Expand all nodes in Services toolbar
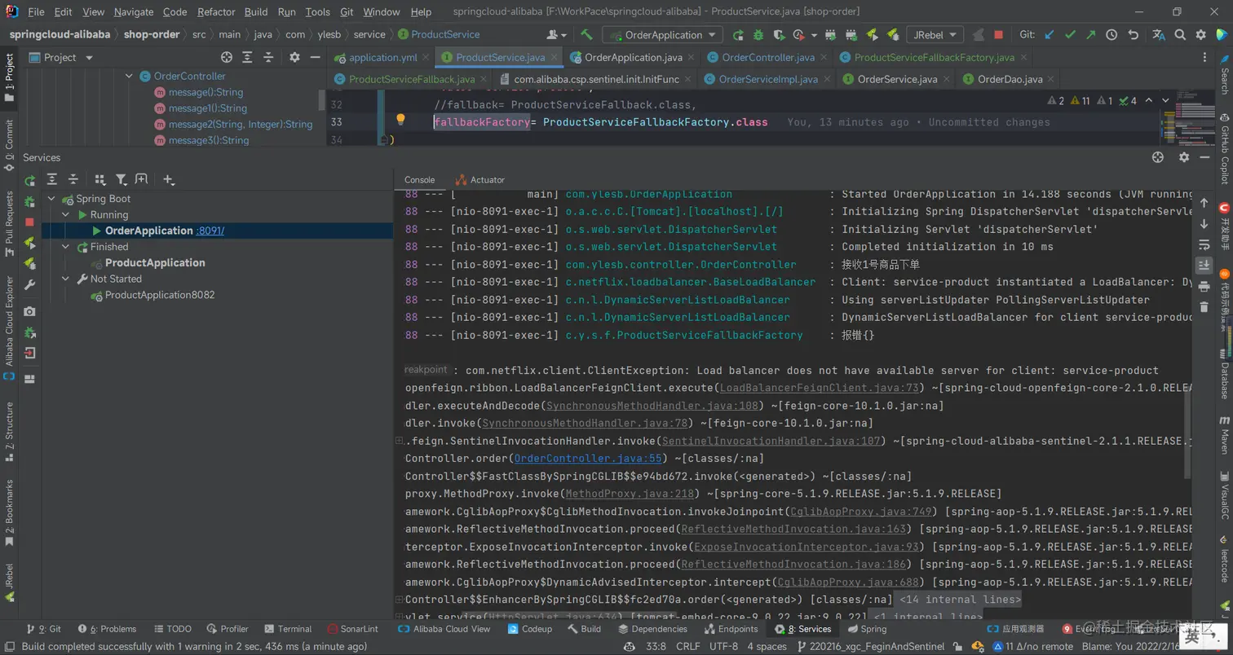The image size is (1233, 655). click(x=52, y=179)
